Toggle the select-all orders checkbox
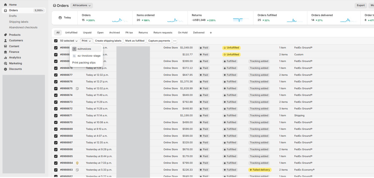The width and height of the screenshot is (374, 178). (x=56, y=41)
